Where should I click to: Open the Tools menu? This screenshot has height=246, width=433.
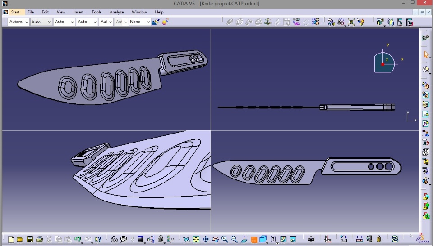(97, 12)
